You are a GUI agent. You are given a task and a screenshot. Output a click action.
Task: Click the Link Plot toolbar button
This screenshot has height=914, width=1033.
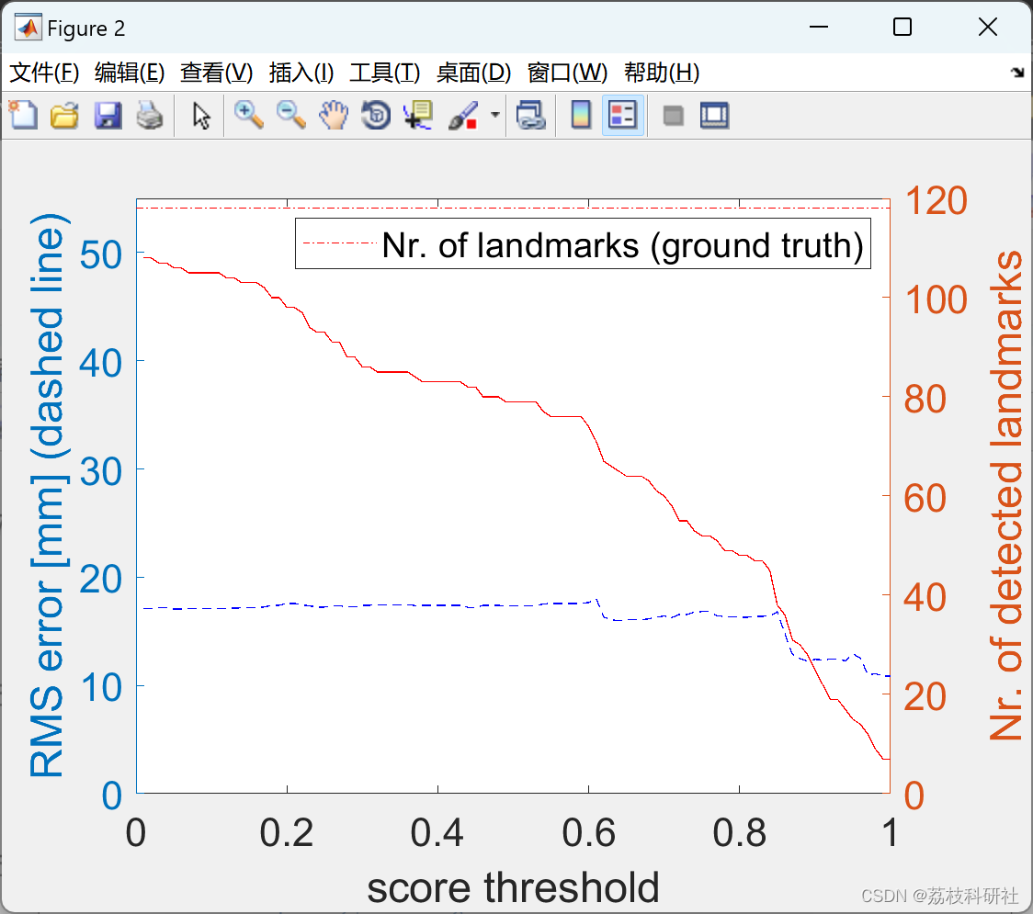(530, 116)
